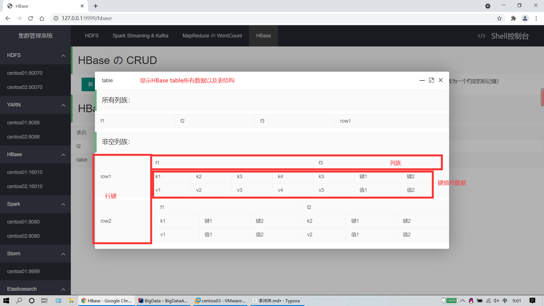This screenshot has height=306, width=544.
Task: Click MapReduce の WordCount menu item
Action: tap(212, 35)
